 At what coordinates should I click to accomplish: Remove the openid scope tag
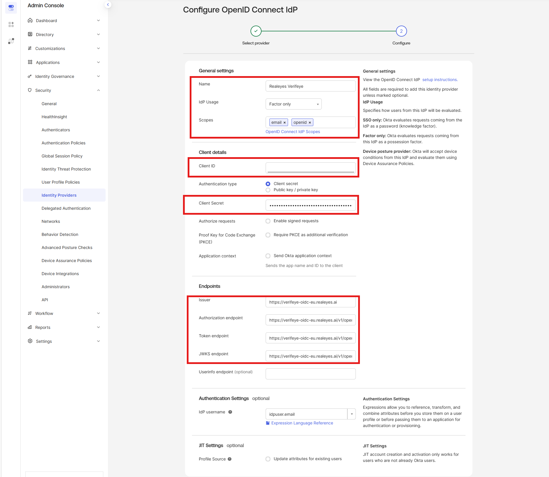click(310, 123)
